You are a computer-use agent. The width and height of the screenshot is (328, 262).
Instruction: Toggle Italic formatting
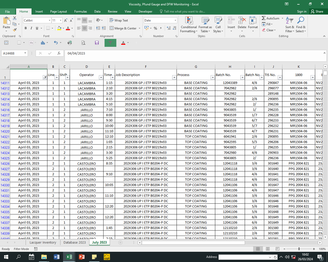point(31,28)
